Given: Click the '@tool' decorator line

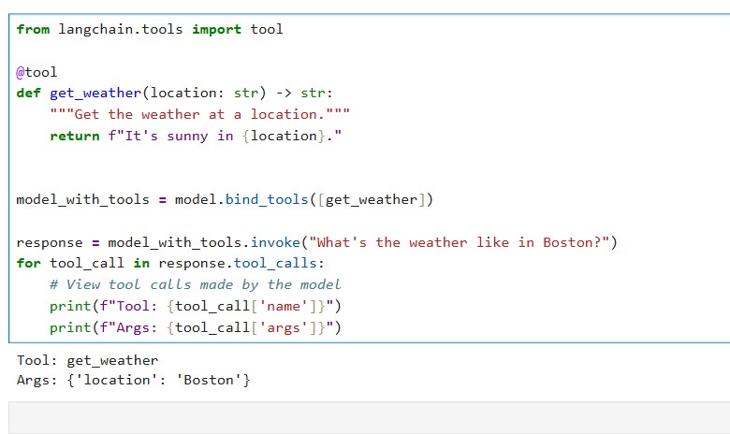Looking at the screenshot, I should (x=36, y=72).
